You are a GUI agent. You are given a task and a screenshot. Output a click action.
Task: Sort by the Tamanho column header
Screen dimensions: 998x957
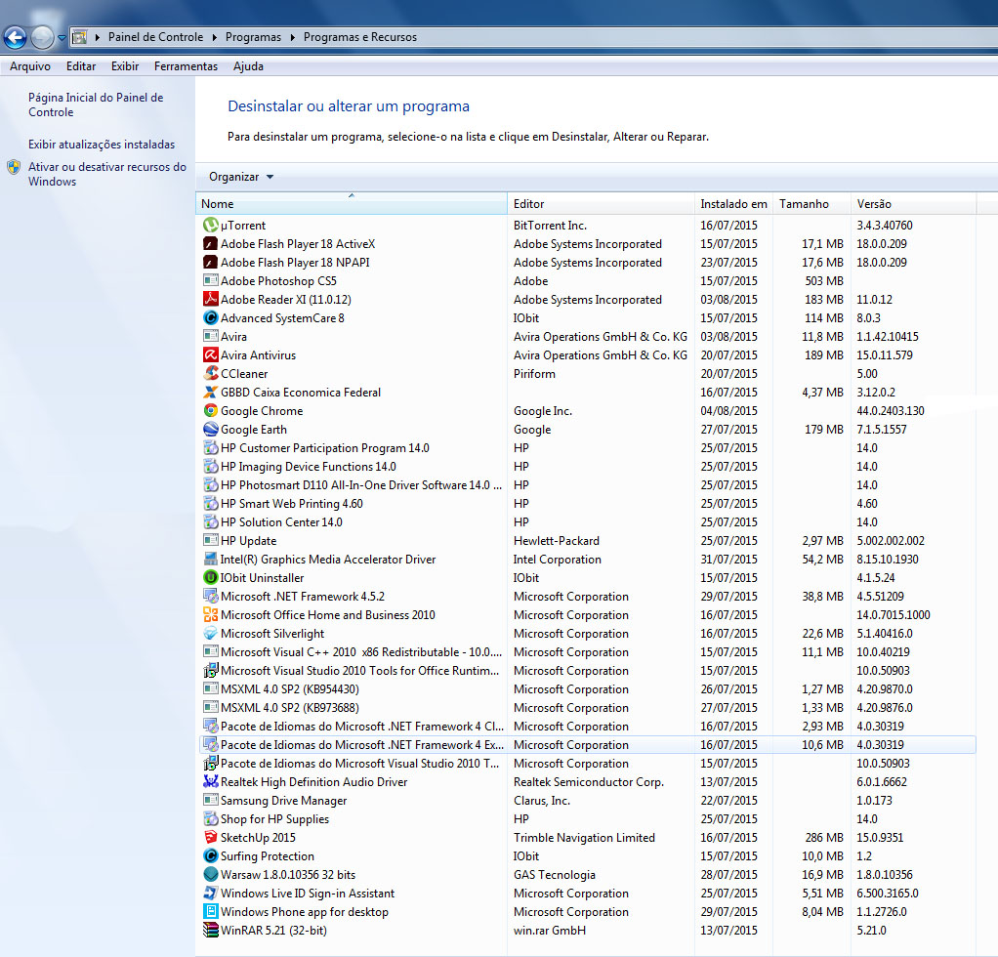click(x=812, y=204)
